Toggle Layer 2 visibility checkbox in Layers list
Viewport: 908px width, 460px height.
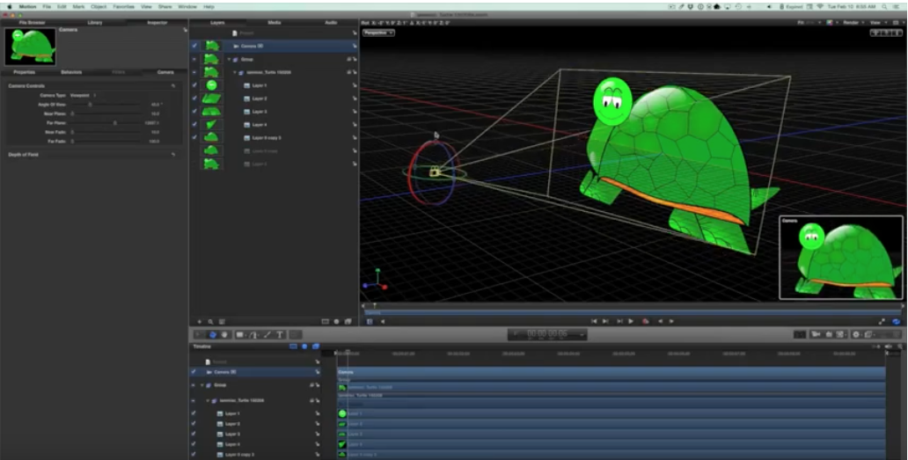pos(194,99)
